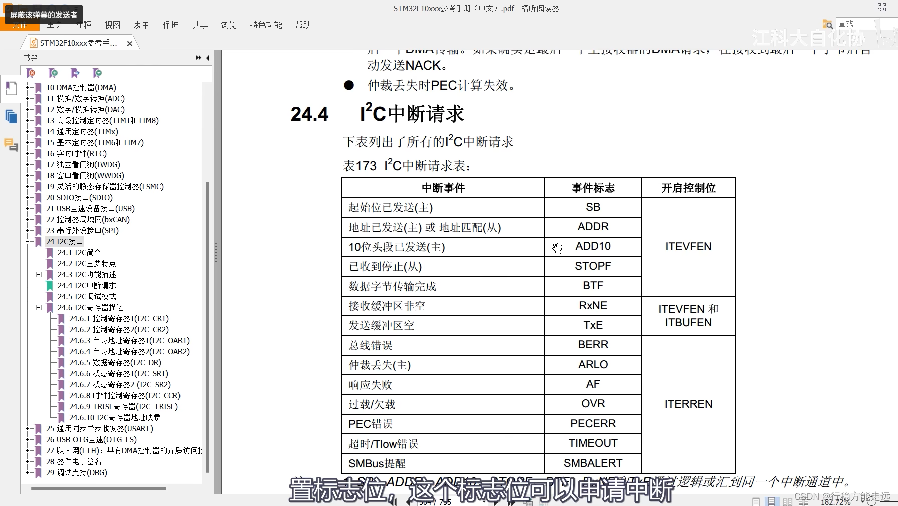Open the 保护 menu
Image resolution: width=898 pixels, height=506 pixels.
pos(171,25)
